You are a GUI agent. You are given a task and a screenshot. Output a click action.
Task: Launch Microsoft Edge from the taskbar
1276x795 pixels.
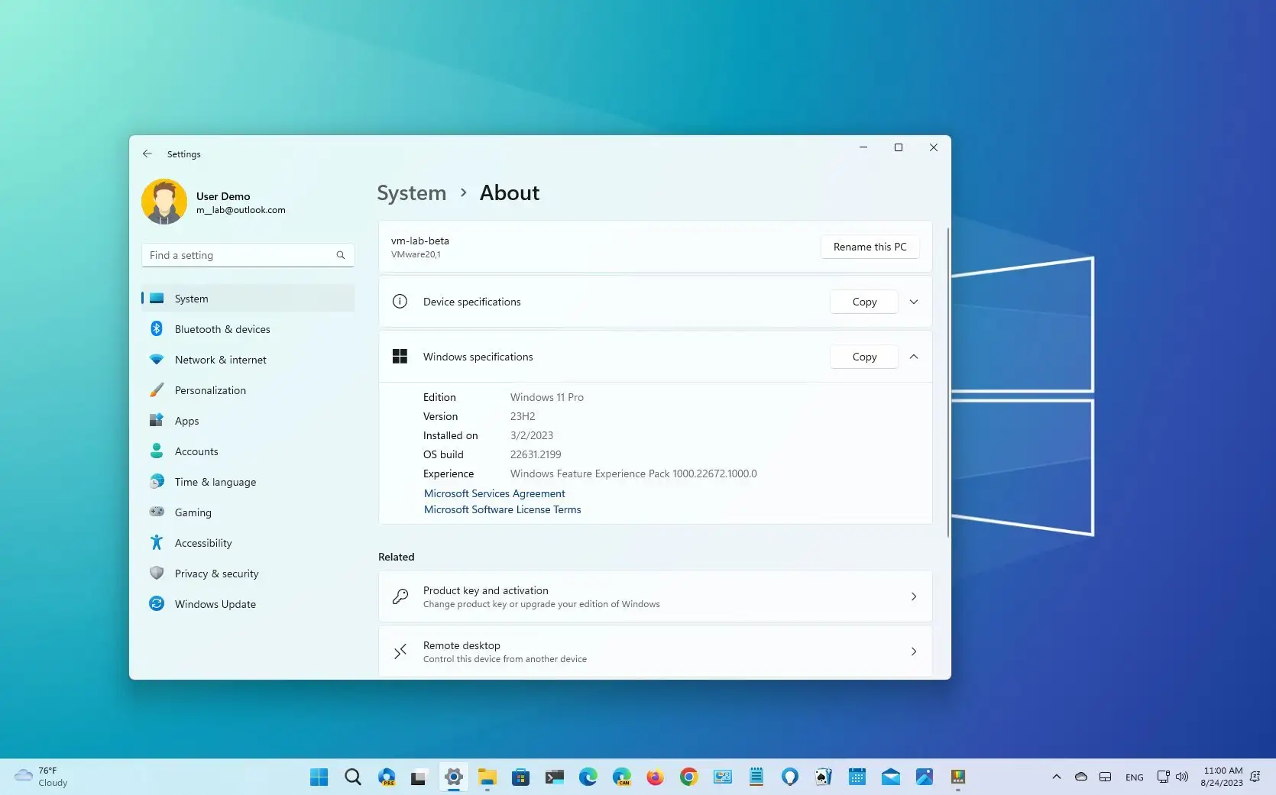[x=588, y=777]
